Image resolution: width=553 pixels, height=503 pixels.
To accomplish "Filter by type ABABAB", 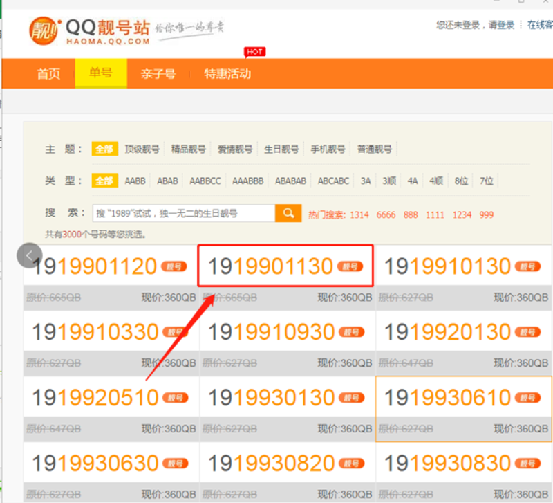I will pos(290,181).
